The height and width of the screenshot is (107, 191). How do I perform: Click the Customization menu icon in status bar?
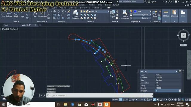(190, 100)
